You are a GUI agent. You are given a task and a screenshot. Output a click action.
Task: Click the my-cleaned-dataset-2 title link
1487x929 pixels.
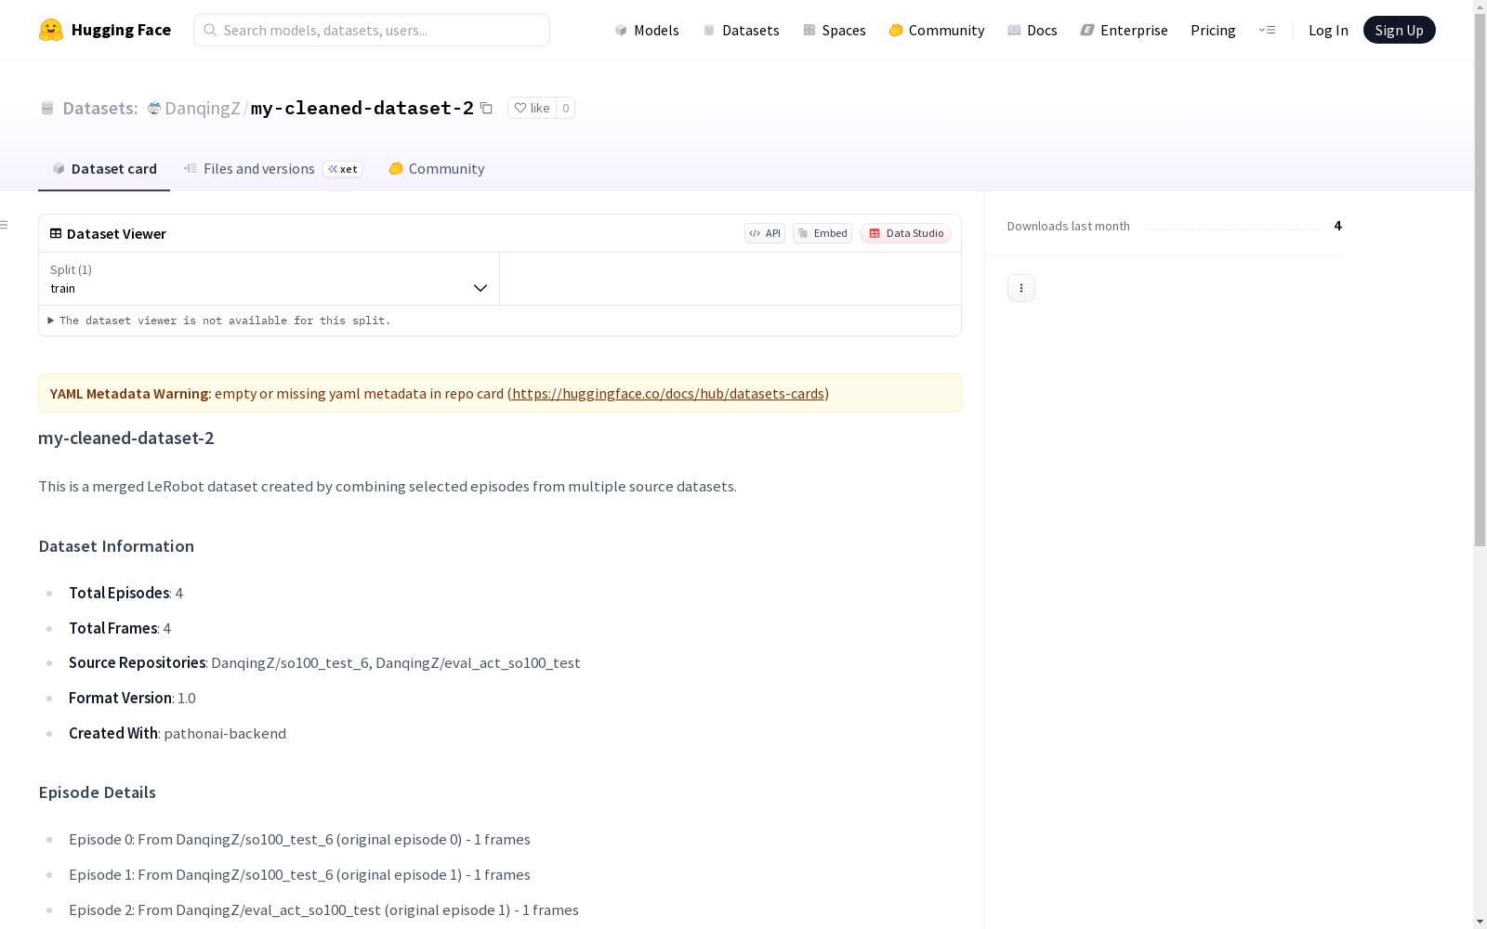click(362, 108)
